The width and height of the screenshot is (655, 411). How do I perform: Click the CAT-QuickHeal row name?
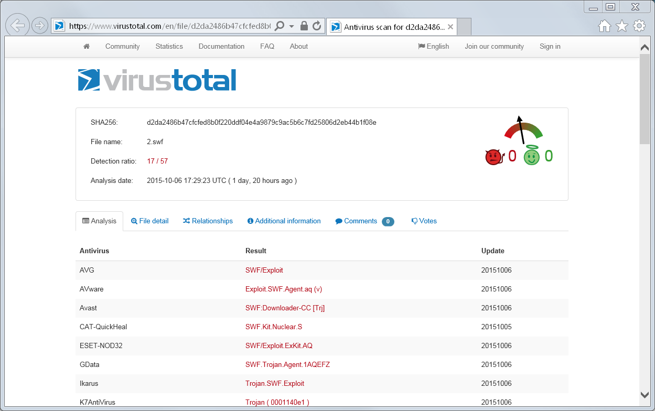tap(103, 327)
